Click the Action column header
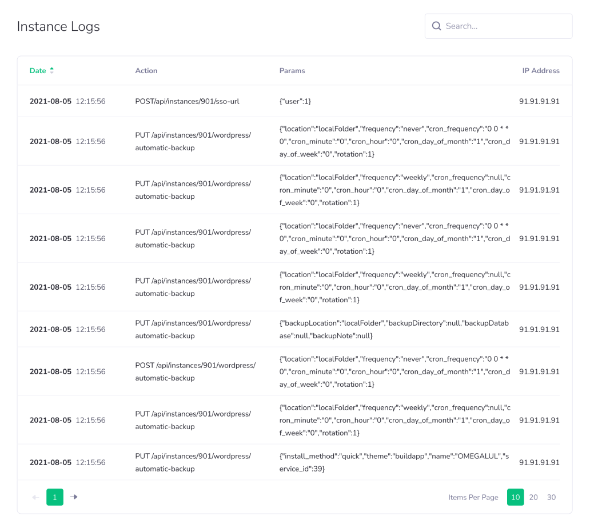590x528 pixels. point(146,70)
